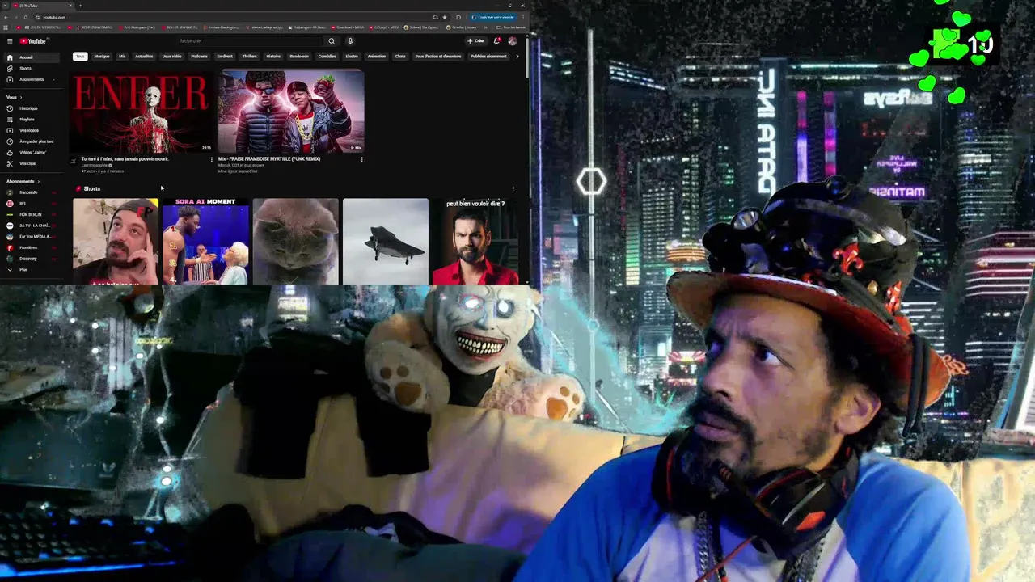The width and height of the screenshot is (1035, 582).
Task: Open the Frontières channel subscription
Action: [x=30, y=247]
